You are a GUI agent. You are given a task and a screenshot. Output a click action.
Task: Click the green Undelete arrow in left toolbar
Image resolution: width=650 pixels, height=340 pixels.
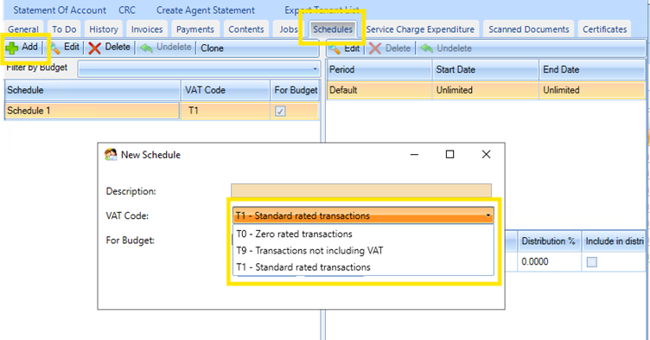[x=146, y=48]
